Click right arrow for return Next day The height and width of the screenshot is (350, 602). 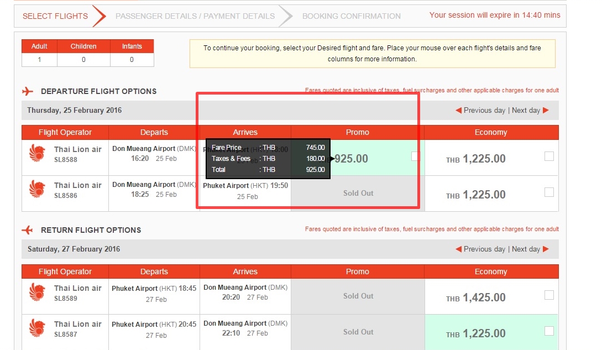point(546,249)
